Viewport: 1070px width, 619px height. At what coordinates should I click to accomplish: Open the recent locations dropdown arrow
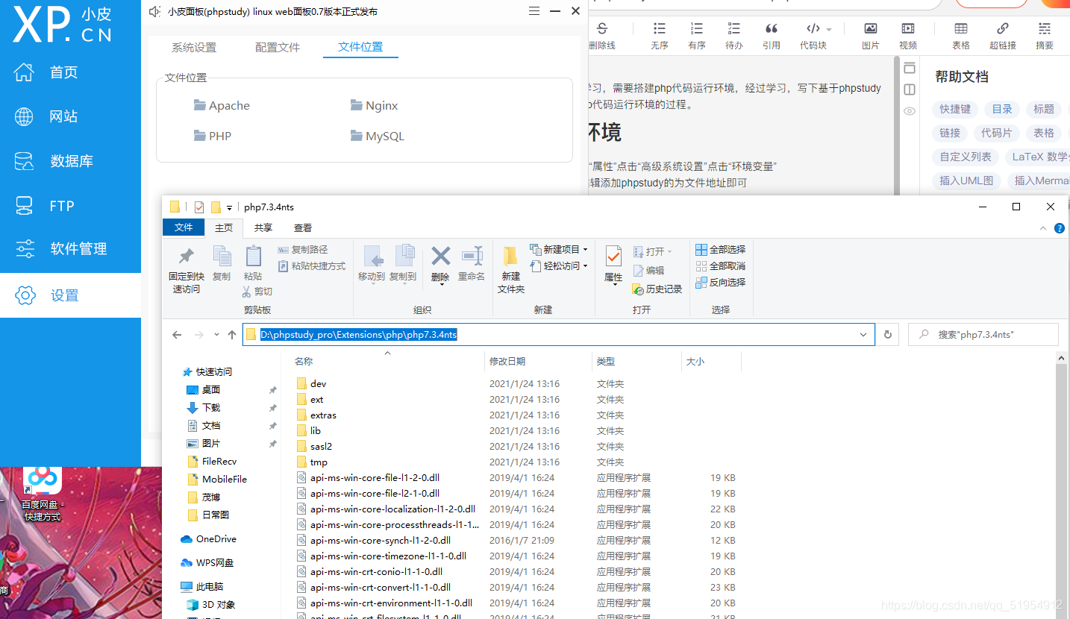click(216, 335)
